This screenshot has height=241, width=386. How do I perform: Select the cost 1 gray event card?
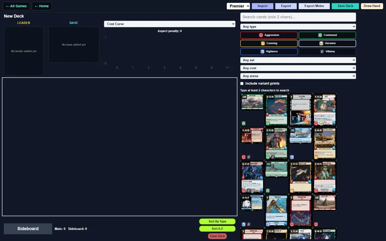(300, 110)
